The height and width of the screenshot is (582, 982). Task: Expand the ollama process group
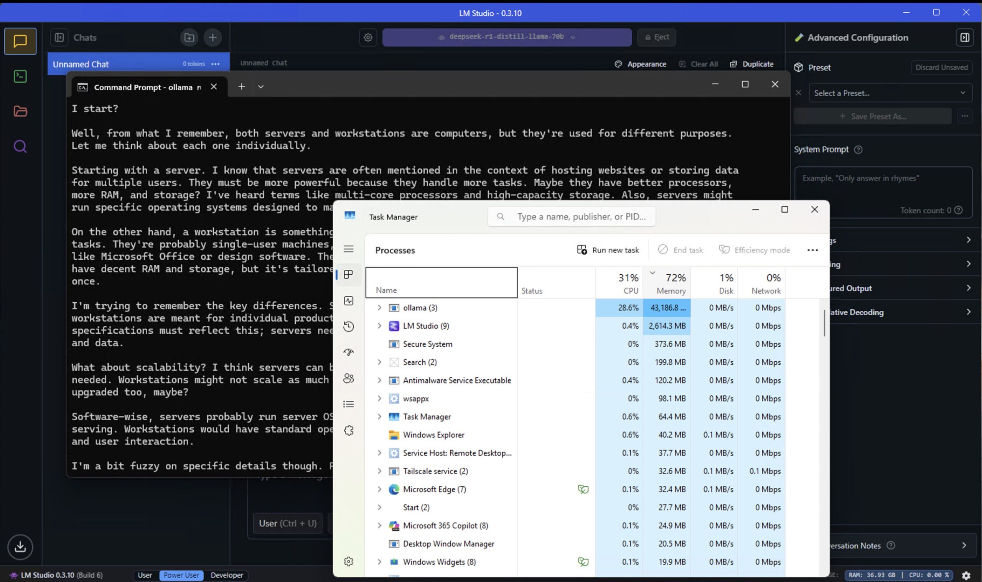(379, 307)
